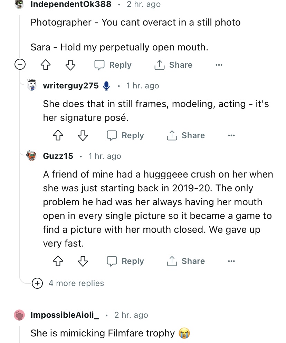Share Guzz15's comment

click(x=186, y=261)
